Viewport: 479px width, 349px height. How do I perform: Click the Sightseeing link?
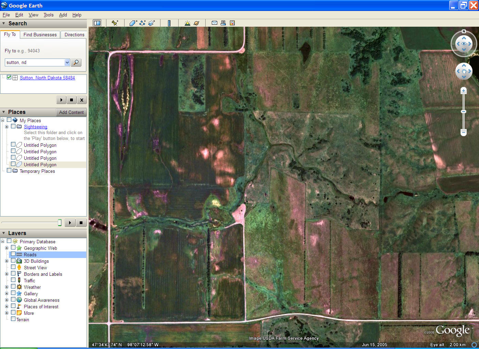click(36, 127)
